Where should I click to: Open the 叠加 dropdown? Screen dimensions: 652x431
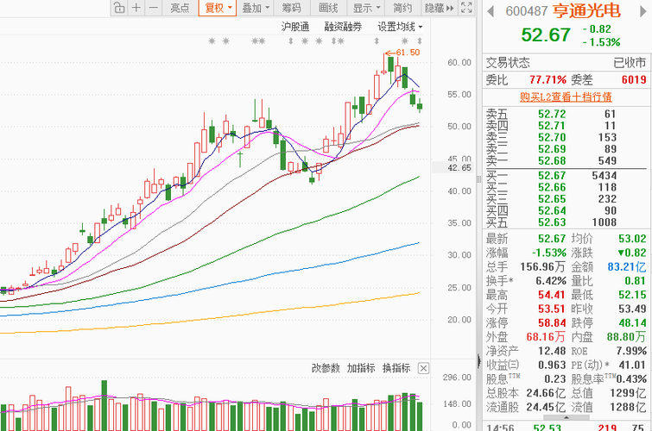pyautogui.click(x=256, y=8)
